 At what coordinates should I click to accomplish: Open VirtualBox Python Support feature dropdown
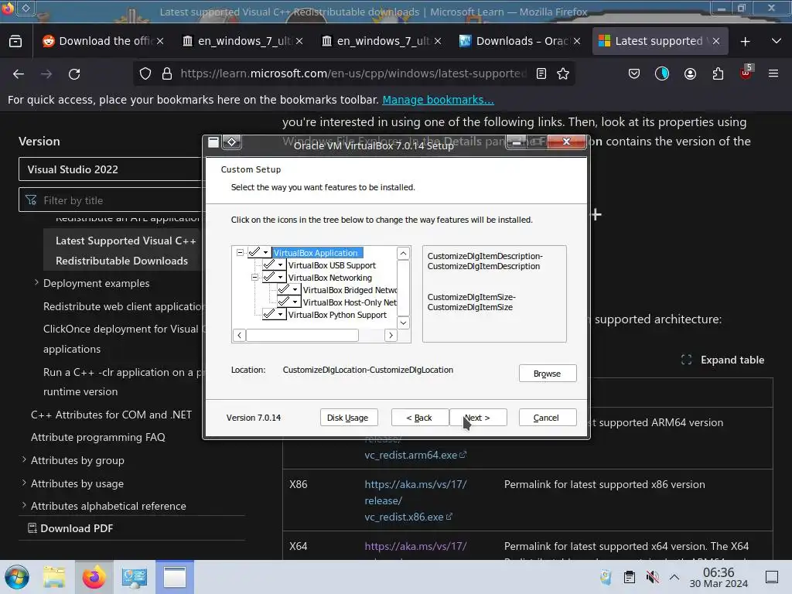pyautogui.click(x=275, y=315)
